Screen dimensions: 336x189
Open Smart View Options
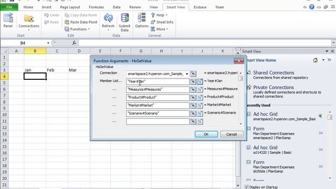click(142, 20)
